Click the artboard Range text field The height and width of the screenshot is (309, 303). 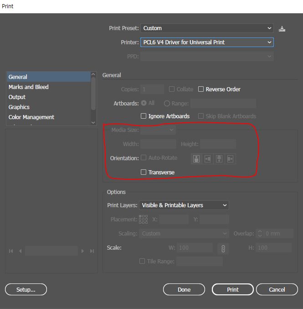[223, 103]
